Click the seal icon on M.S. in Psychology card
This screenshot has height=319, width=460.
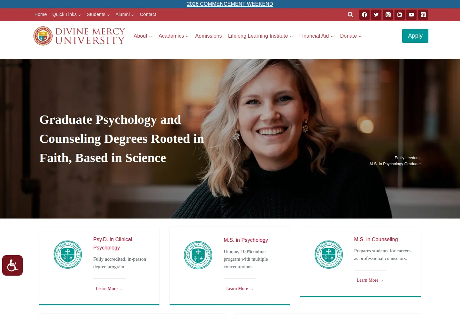tap(198, 255)
